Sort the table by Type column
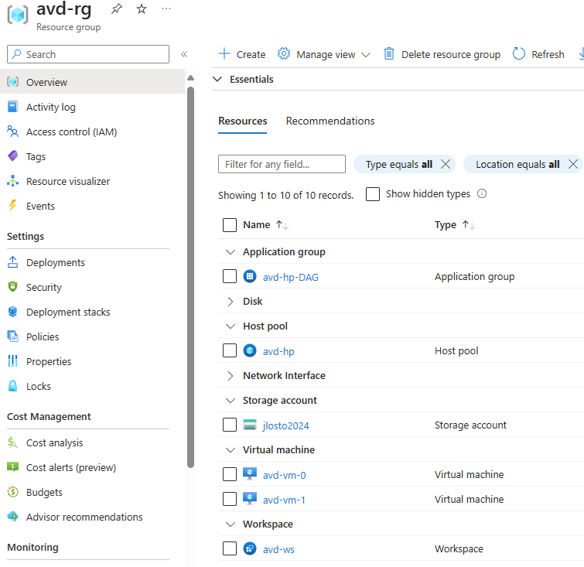This screenshot has width=584, height=567. [x=454, y=224]
